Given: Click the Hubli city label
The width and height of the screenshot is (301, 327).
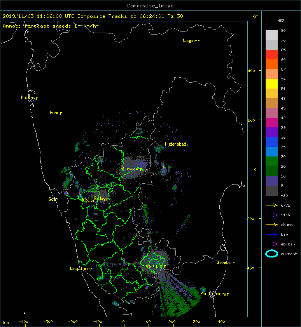Looking at the screenshot, I should click(x=86, y=200).
